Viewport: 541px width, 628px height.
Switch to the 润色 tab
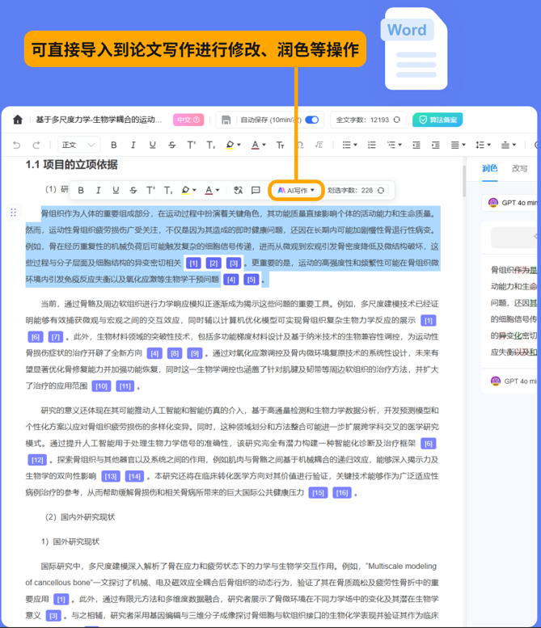[490, 168]
